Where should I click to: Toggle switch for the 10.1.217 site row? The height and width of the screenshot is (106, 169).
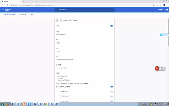(x=111, y=96)
